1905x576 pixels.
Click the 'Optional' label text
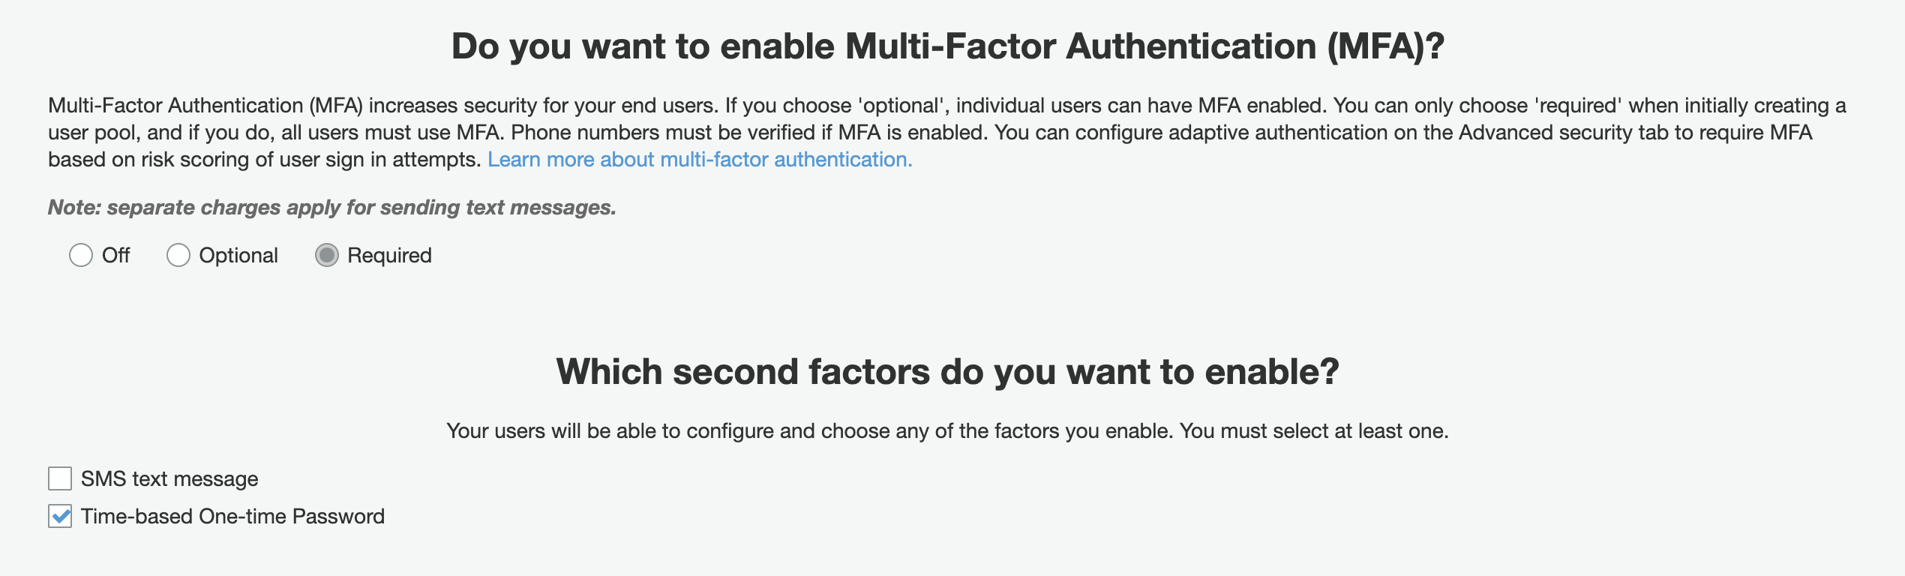pos(238,256)
